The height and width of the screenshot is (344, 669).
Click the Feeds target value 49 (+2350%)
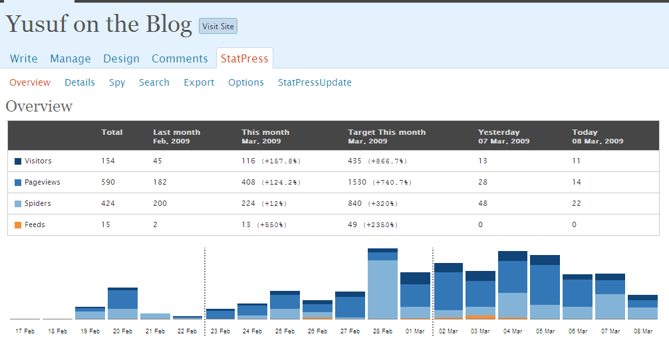[373, 224]
